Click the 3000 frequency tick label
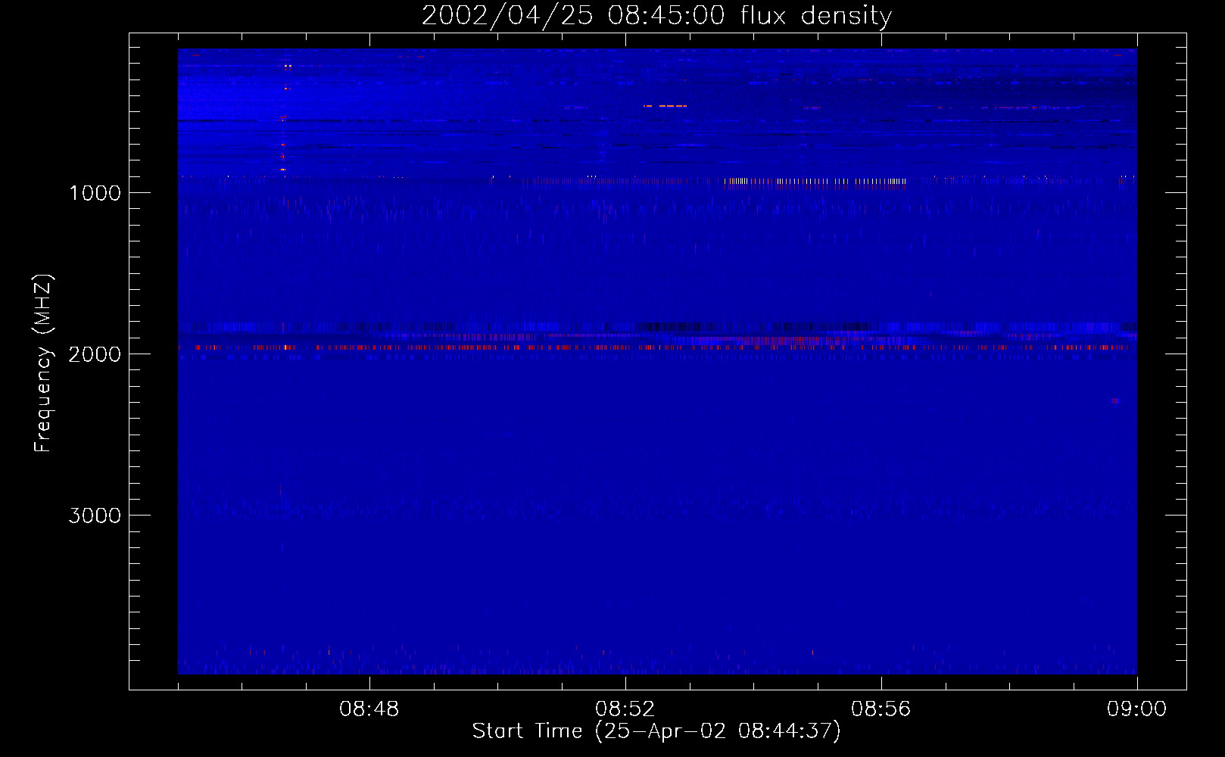 click(95, 516)
